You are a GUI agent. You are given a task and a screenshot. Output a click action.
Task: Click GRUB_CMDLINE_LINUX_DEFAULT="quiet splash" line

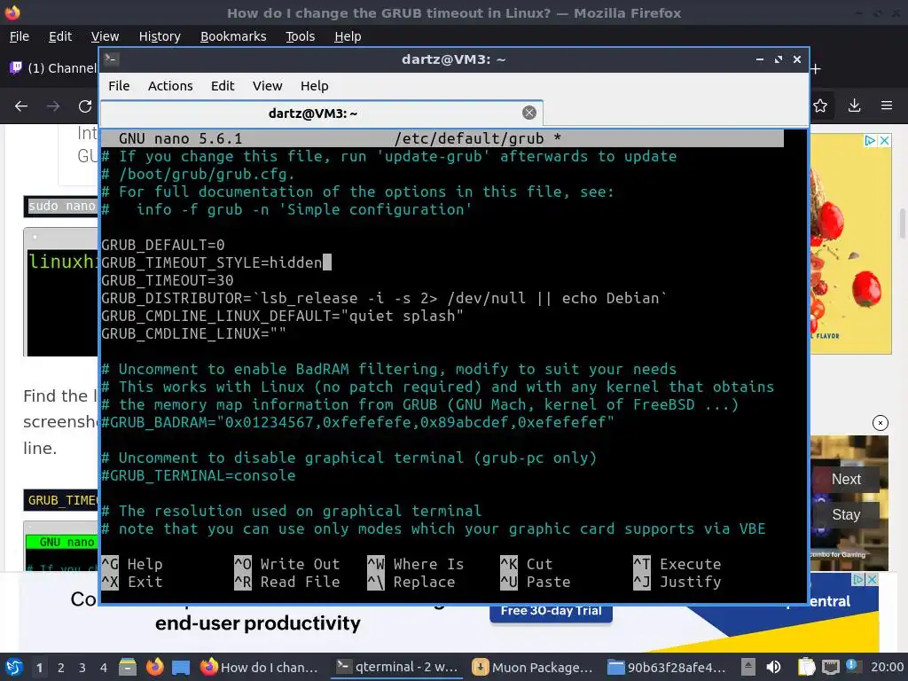pyautogui.click(x=282, y=316)
